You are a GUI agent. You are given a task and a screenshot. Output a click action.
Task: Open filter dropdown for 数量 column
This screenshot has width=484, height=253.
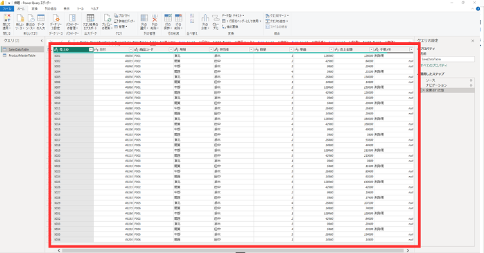(x=291, y=49)
